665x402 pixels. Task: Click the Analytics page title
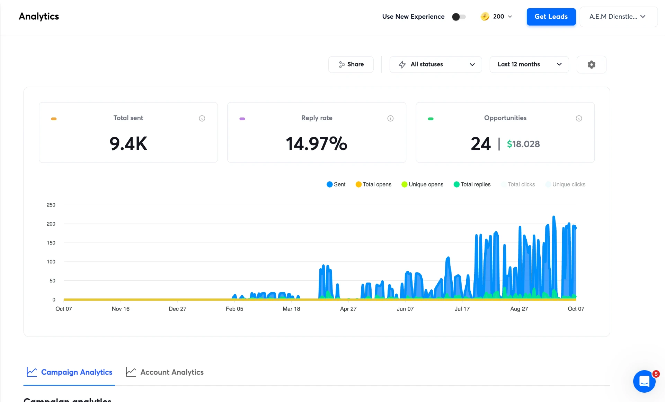pyautogui.click(x=39, y=16)
